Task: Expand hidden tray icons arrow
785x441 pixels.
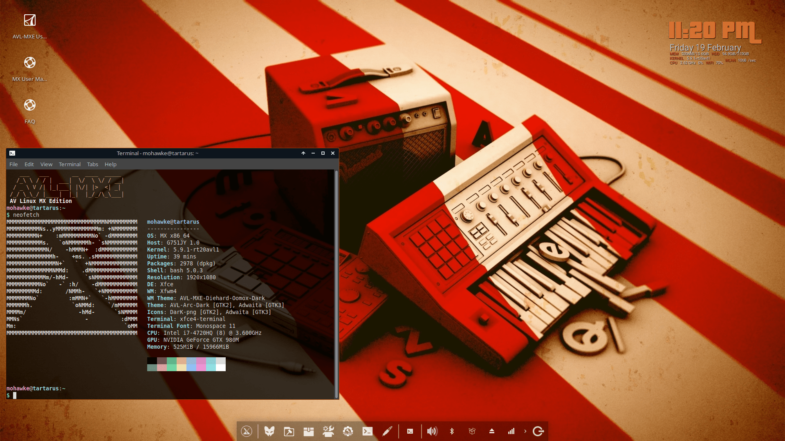Action: tap(525, 431)
